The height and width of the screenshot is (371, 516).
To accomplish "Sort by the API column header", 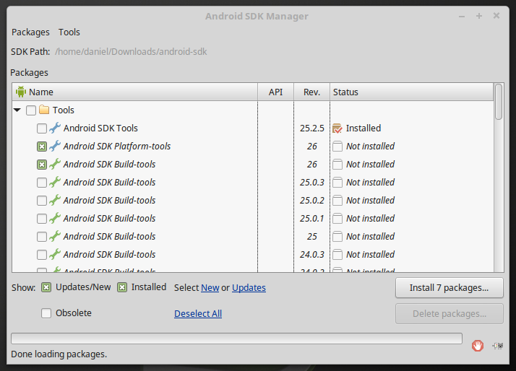I will (275, 92).
